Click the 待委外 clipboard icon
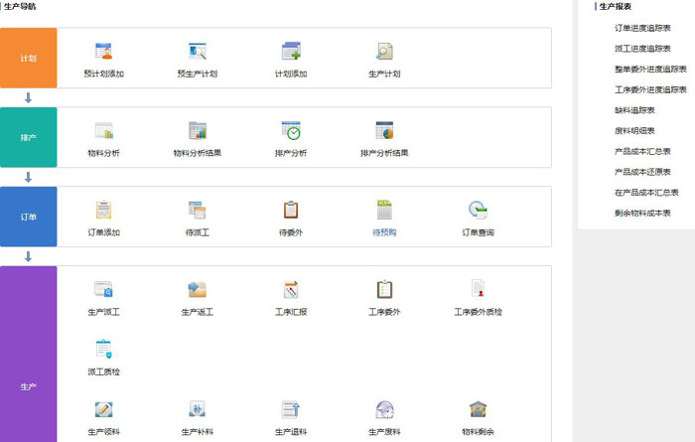Screen dimensions: 695x442 click(x=291, y=211)
